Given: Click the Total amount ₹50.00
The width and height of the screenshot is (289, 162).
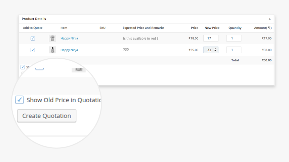Looking at the screenshot, I should pos(266,60).
